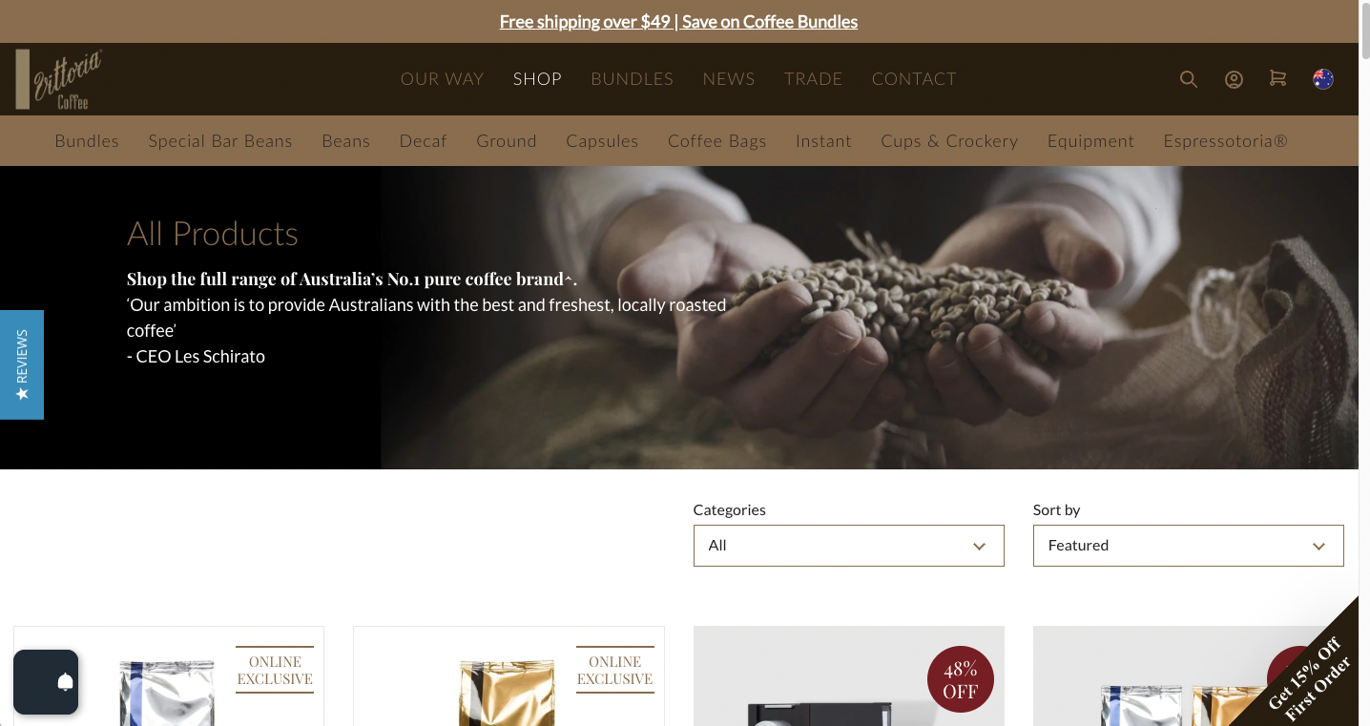Open the SHOP menu item
1370x726 pixels.
tap(537, 79)
